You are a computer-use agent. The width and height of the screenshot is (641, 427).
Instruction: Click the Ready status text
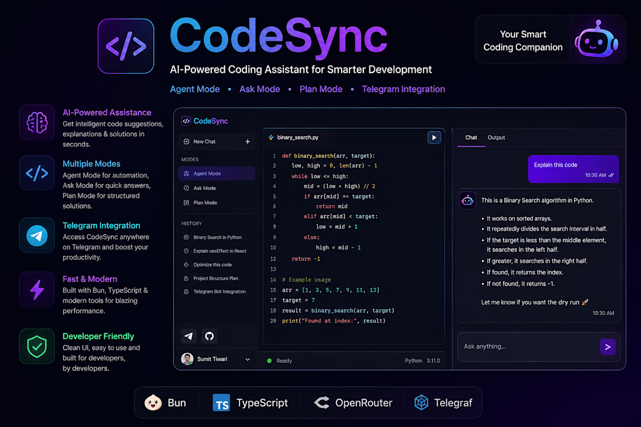tap(284, 361)
